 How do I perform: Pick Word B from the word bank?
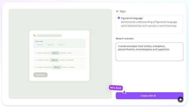coord(50,45)
